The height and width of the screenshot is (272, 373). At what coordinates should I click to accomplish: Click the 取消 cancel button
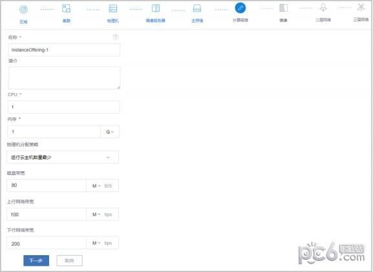pos(69,260)
